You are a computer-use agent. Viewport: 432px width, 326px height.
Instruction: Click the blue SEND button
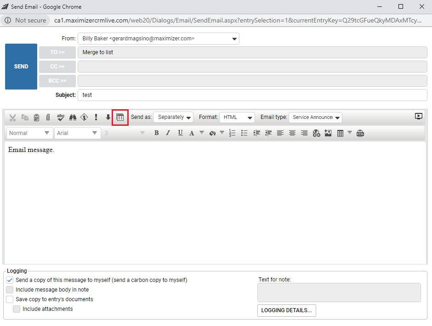click(x=21, y=67)
